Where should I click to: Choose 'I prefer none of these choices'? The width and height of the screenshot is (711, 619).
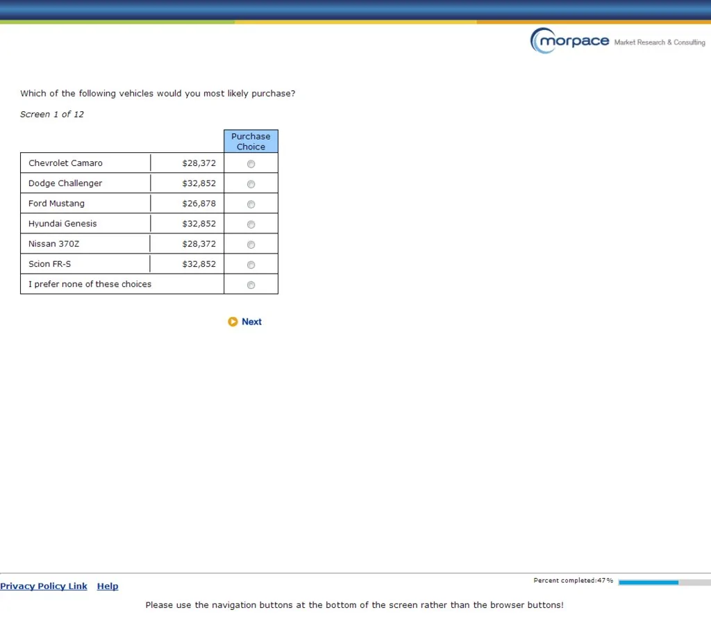(x=251, y=285)
